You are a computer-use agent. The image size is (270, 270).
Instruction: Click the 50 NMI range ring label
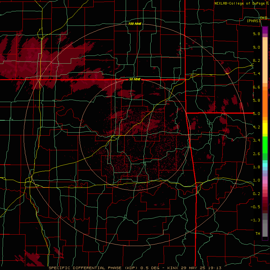[x=135, y=79]
